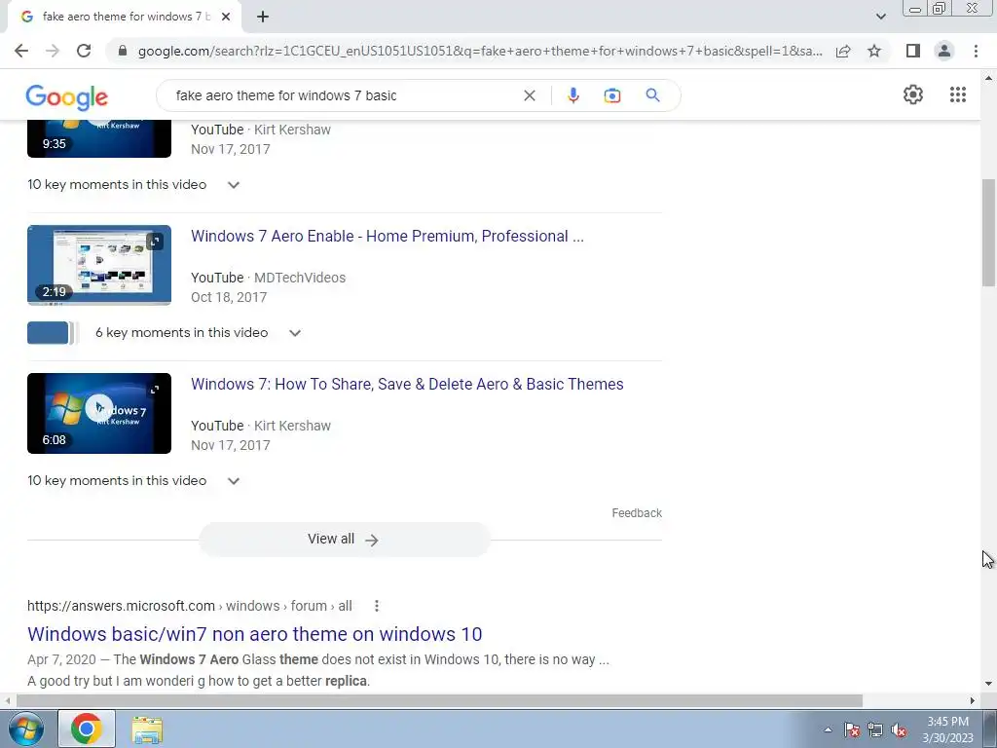Open the taskbar clock and date
997x748 pixels.
[948, 729]
